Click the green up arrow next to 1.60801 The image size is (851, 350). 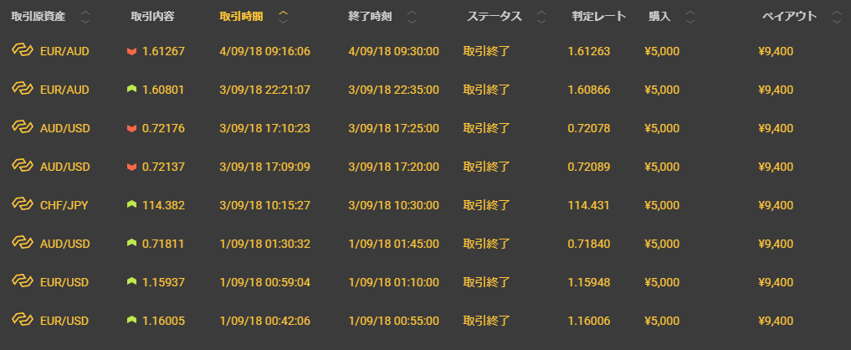(131, 89)
